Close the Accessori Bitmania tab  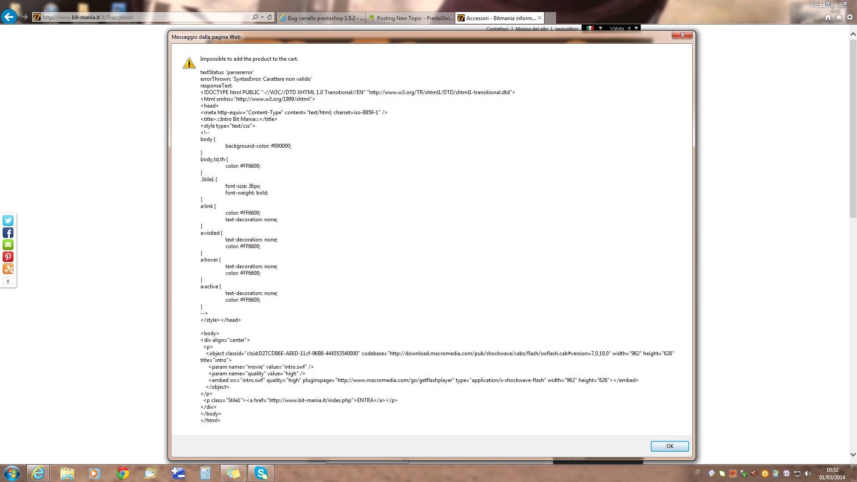point(540,18)
